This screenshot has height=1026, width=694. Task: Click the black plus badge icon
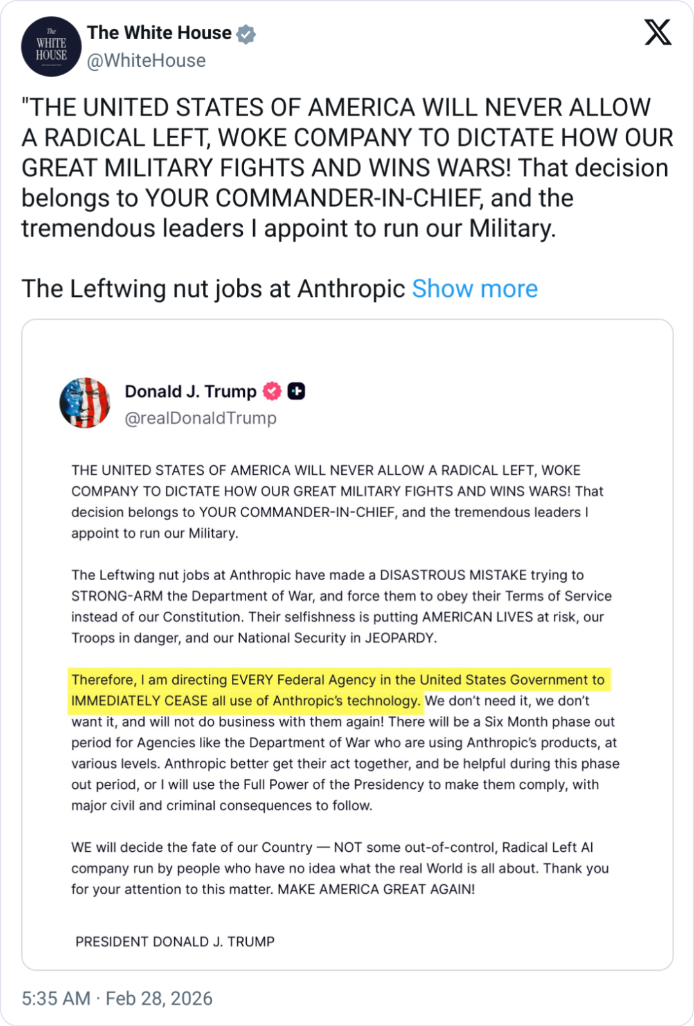pos(296,391)
